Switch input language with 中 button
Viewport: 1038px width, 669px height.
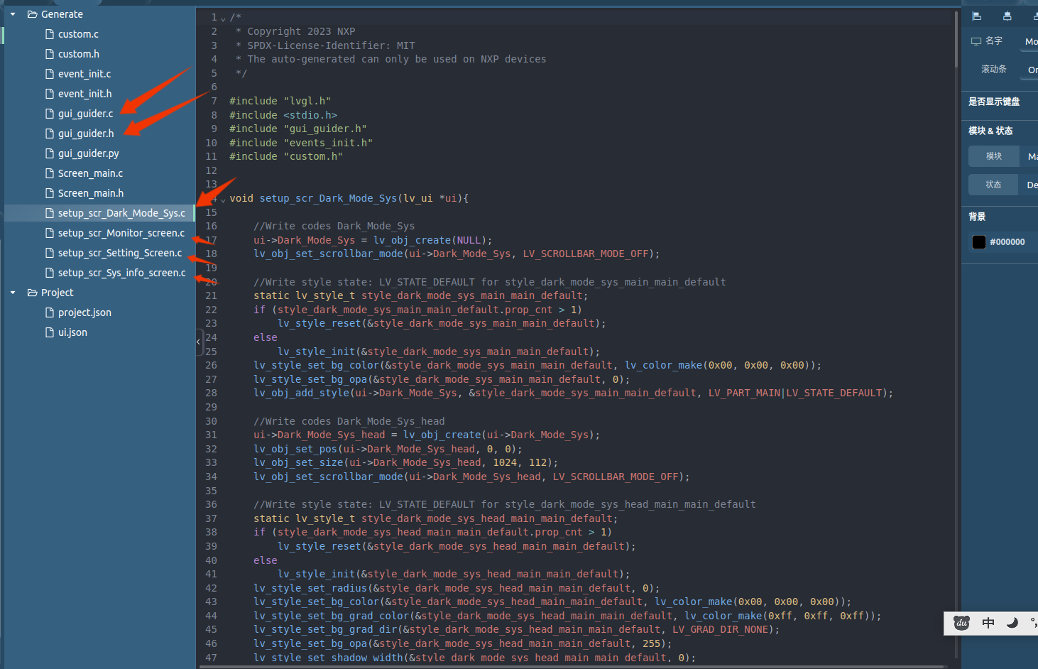tap(988, 623)
